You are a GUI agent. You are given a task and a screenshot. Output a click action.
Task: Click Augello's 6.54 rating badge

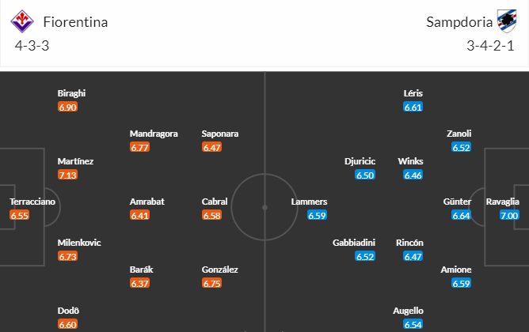413,324
